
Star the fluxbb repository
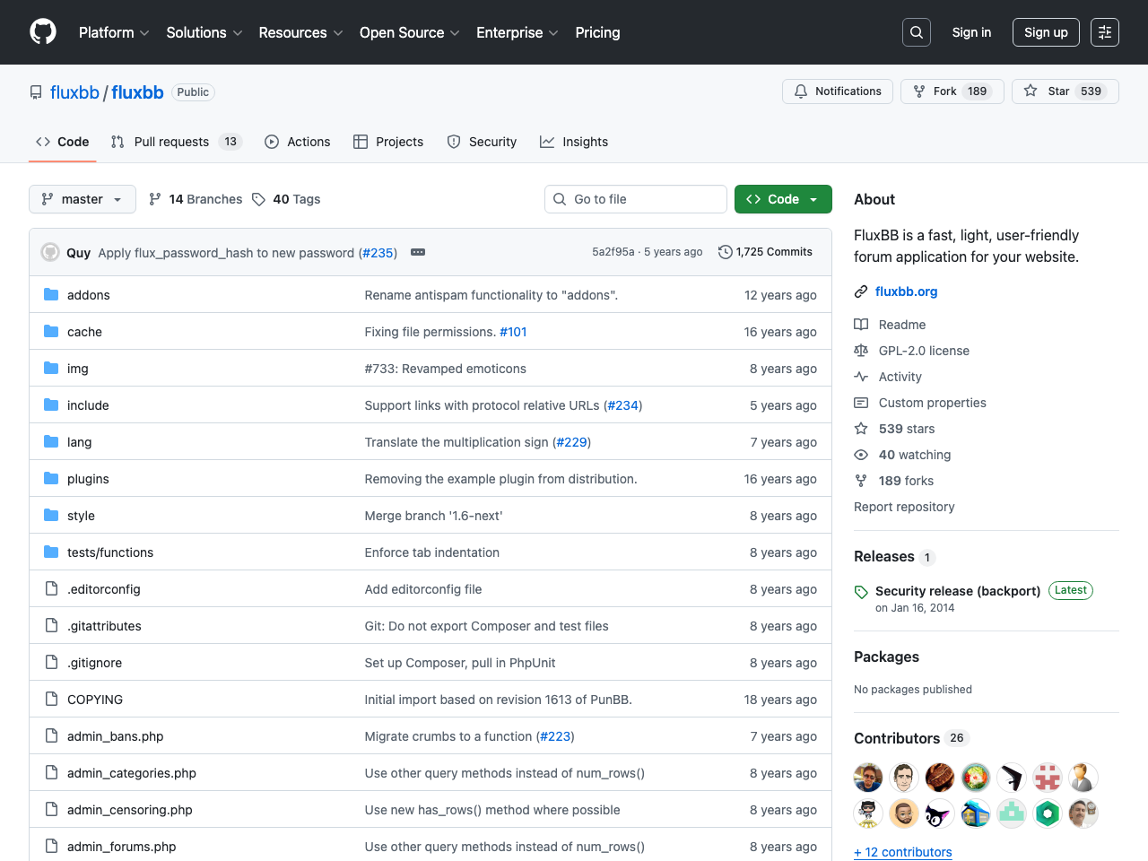coord(1065,91)
